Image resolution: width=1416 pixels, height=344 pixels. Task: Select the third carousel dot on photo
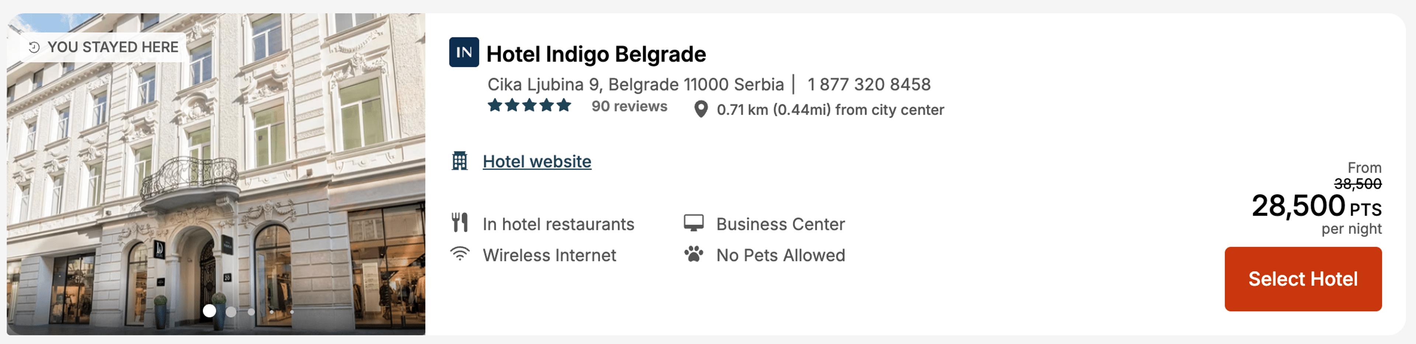coord(251,311)
